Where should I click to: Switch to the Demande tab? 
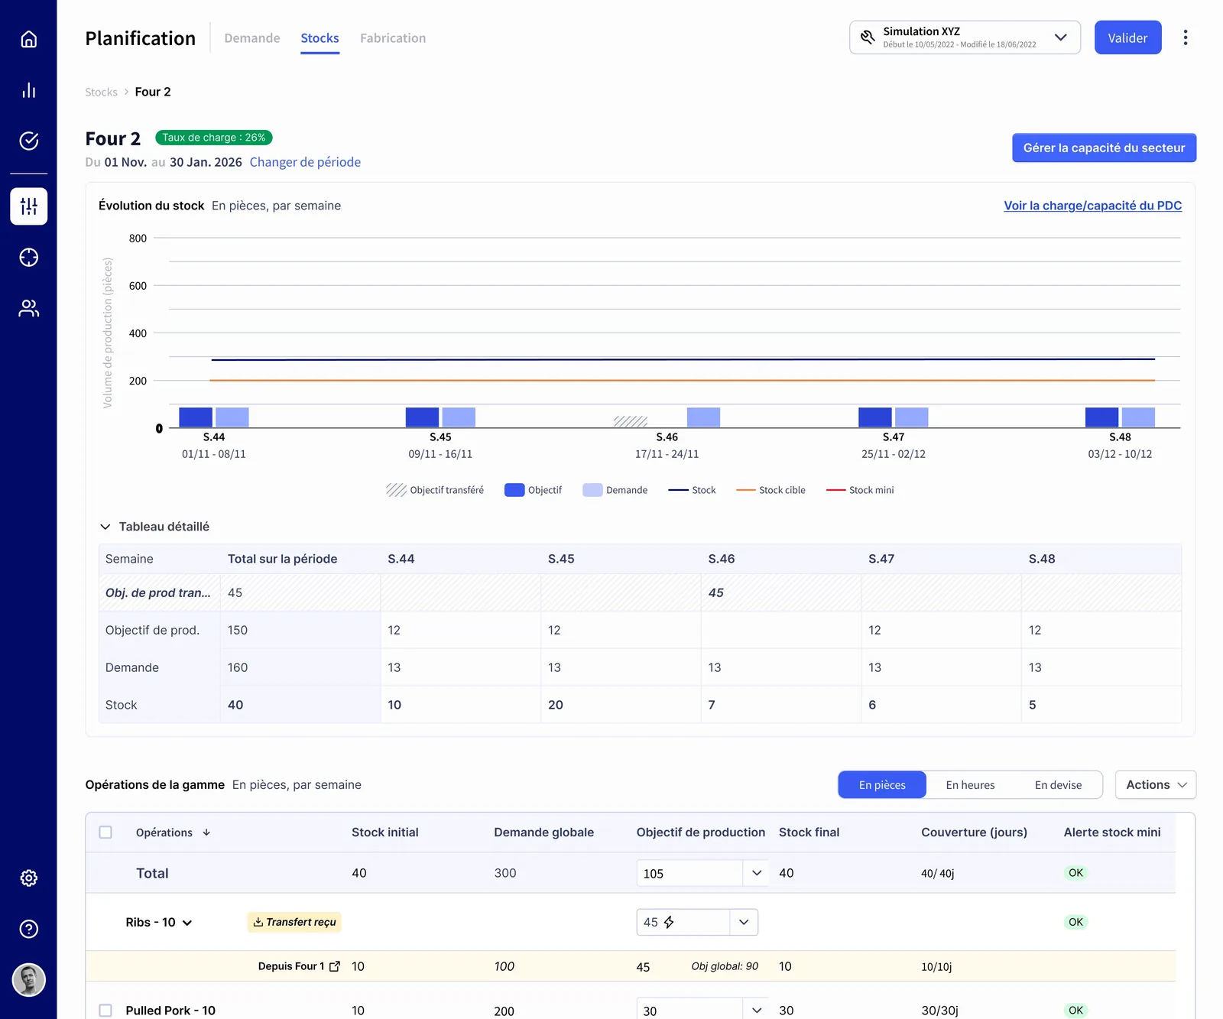[252, 38]
